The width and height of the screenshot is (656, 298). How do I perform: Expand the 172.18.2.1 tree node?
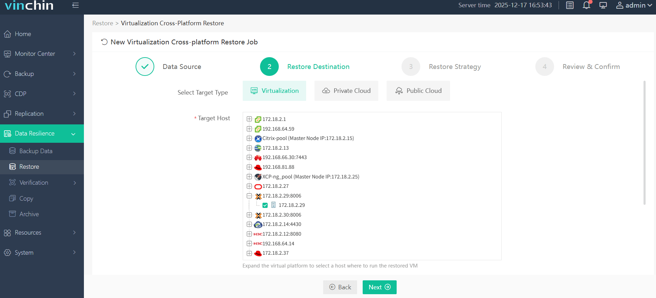point(249,119)
